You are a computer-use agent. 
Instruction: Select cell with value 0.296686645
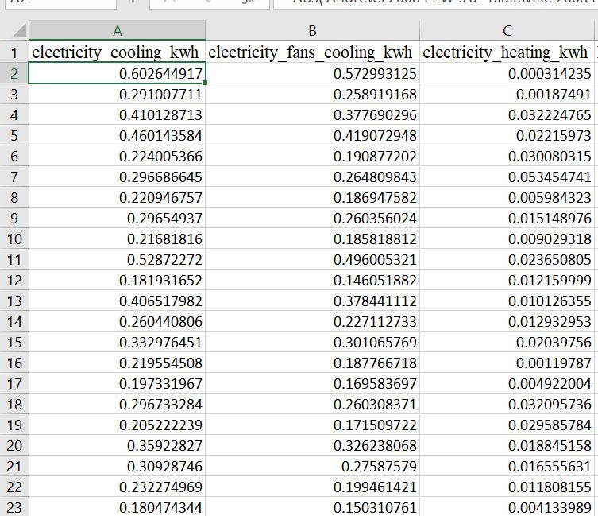117,177
